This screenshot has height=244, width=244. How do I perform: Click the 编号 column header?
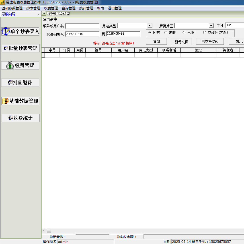pyautogui.click(x=98, y=50)
